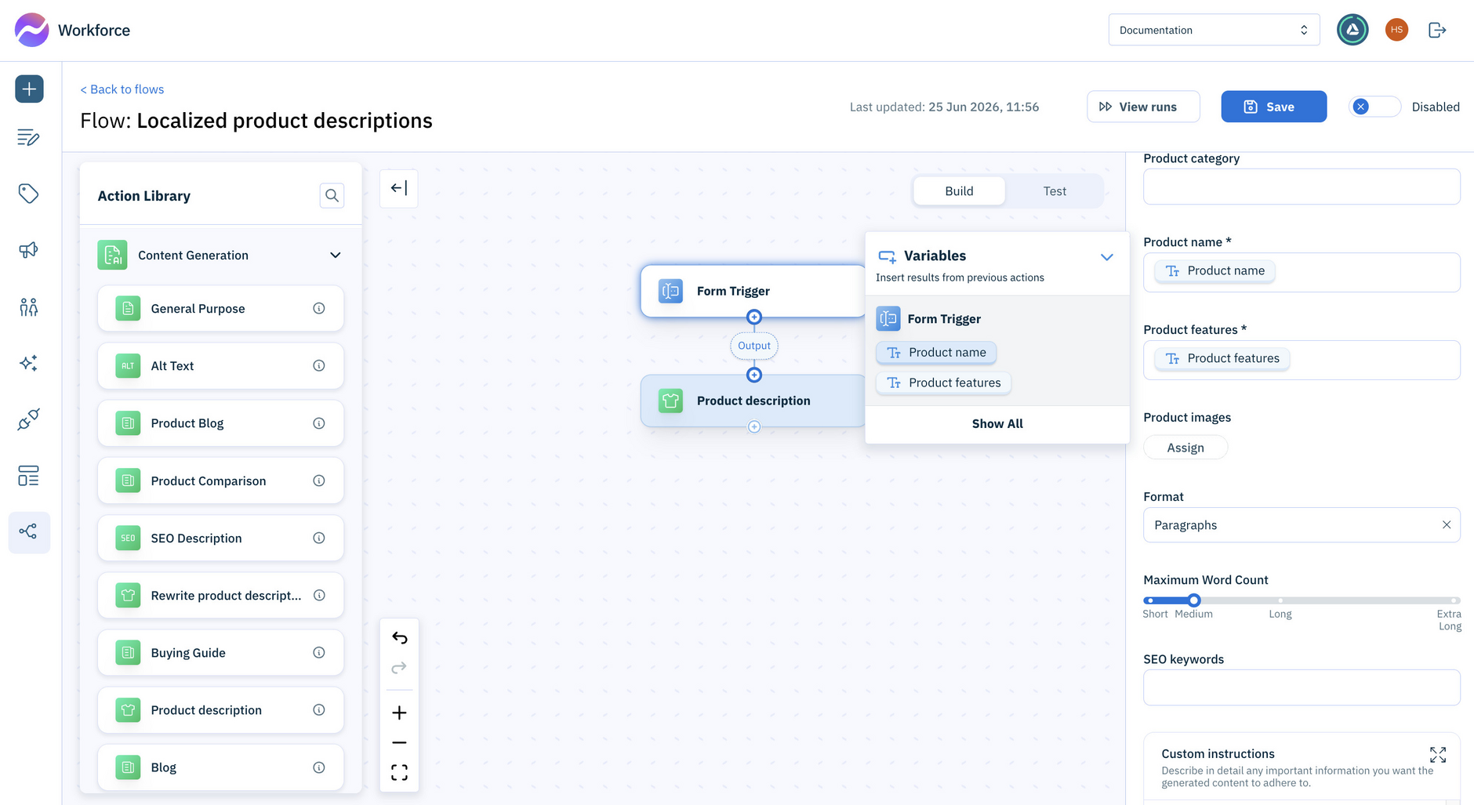
Task: Click the Workforce logo
Action: pyautogui.click(x=72, y=31)
